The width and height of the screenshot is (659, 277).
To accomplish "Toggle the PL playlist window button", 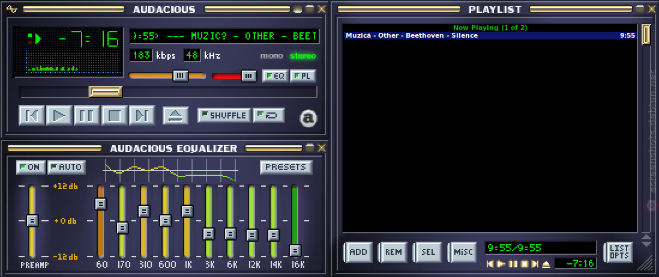I will click(303, 76).
